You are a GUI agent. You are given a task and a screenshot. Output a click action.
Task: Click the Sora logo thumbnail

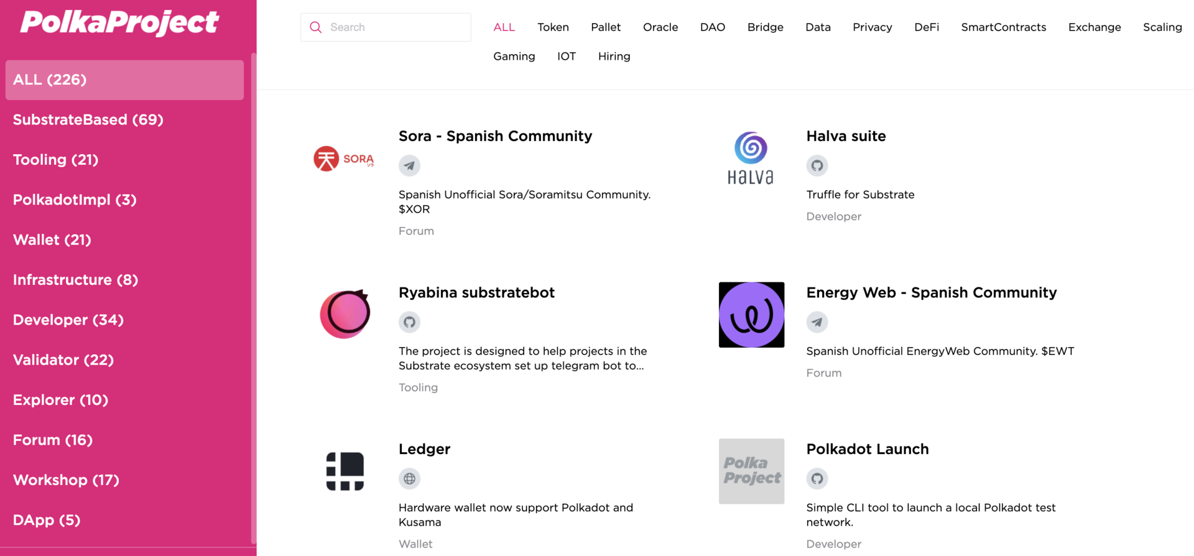pyautogui.click(x=344, y=159)
